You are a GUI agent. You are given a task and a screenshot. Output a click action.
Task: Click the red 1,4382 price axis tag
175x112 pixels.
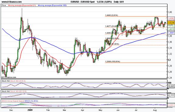coord(171,18)
